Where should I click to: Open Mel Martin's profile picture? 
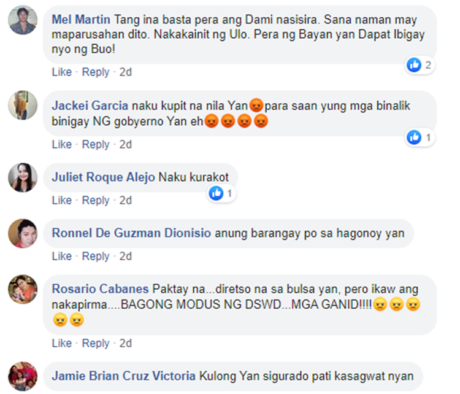23,20
